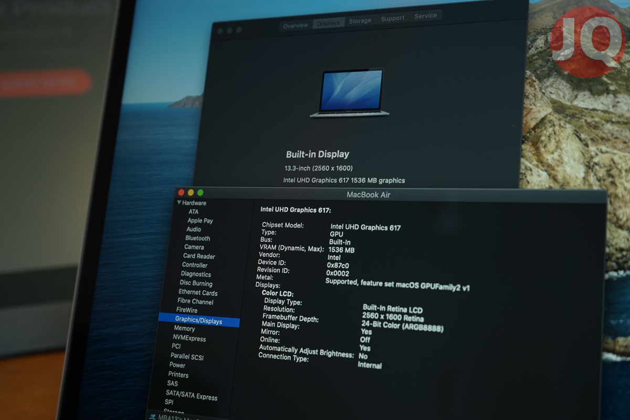Open the Storage tab in About This Mac

tap(360, 20)
